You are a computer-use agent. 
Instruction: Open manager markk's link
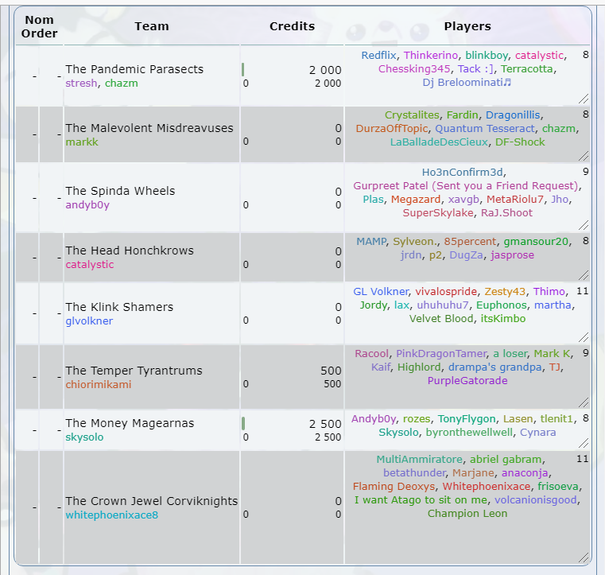pyautogui.click(x=82, y=142)
